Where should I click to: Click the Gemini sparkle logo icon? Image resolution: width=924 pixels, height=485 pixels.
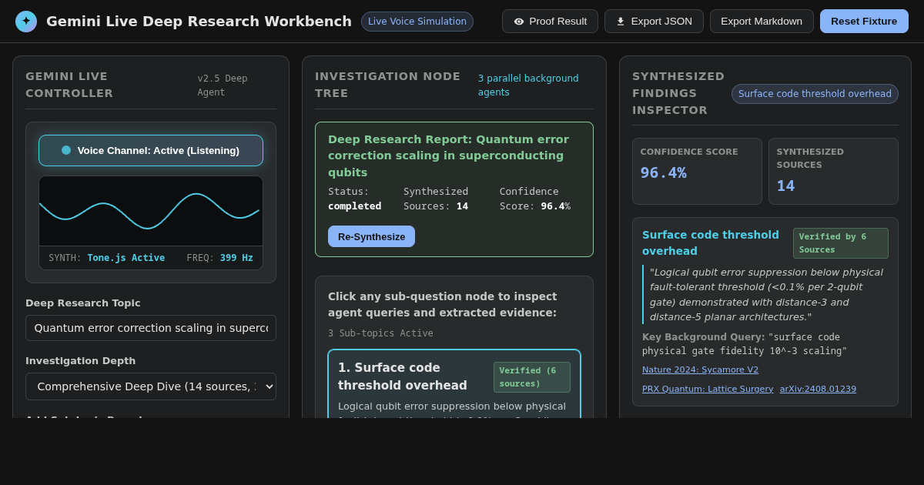tap(26, 22)
